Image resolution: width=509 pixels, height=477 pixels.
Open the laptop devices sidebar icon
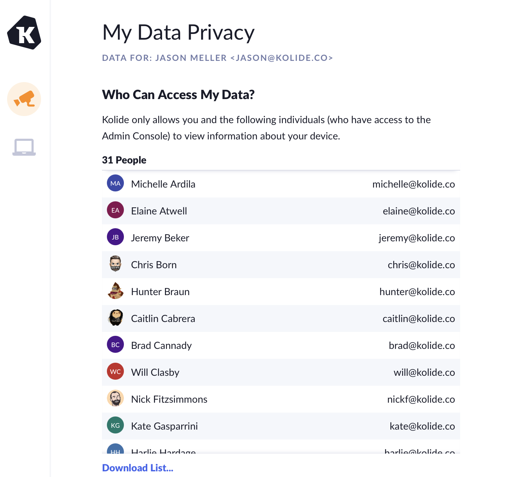pyautogui.click(x=24, y=147)
